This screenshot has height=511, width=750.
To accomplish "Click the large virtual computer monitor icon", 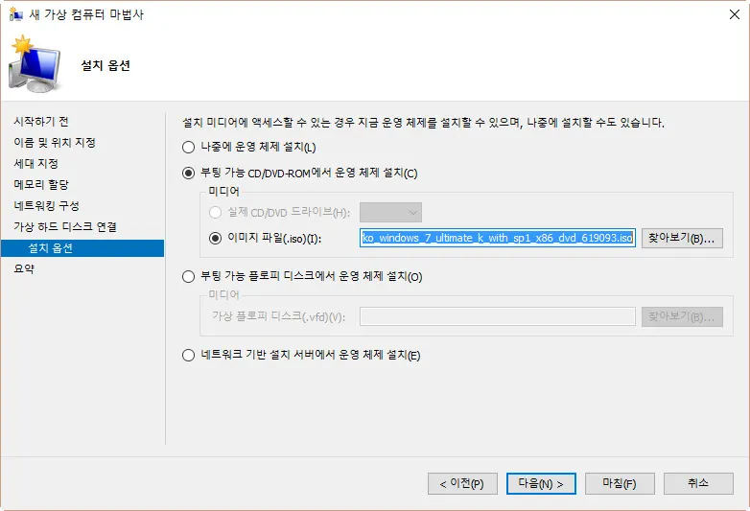I will (x=35, y=64).
